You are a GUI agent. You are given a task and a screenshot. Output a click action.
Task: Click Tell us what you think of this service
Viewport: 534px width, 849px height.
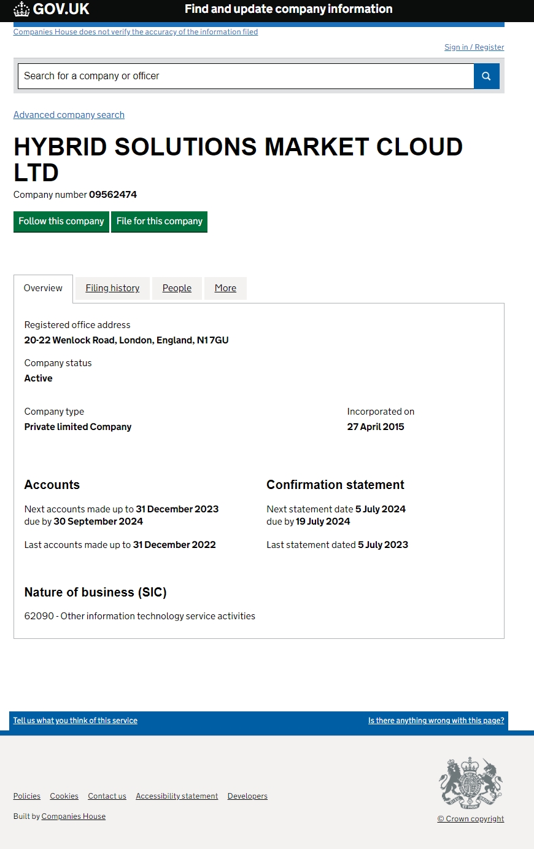(75, 721)
